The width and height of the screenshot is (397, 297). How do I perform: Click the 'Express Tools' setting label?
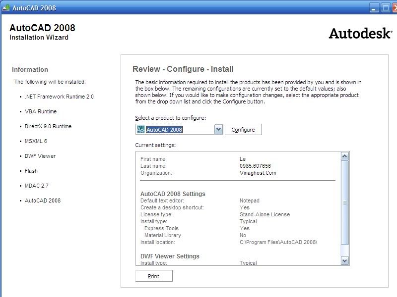coord(161,228)
